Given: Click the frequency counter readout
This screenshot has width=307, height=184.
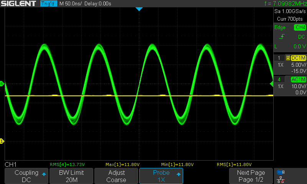Looking at the screenshot, I should point(286,3).
